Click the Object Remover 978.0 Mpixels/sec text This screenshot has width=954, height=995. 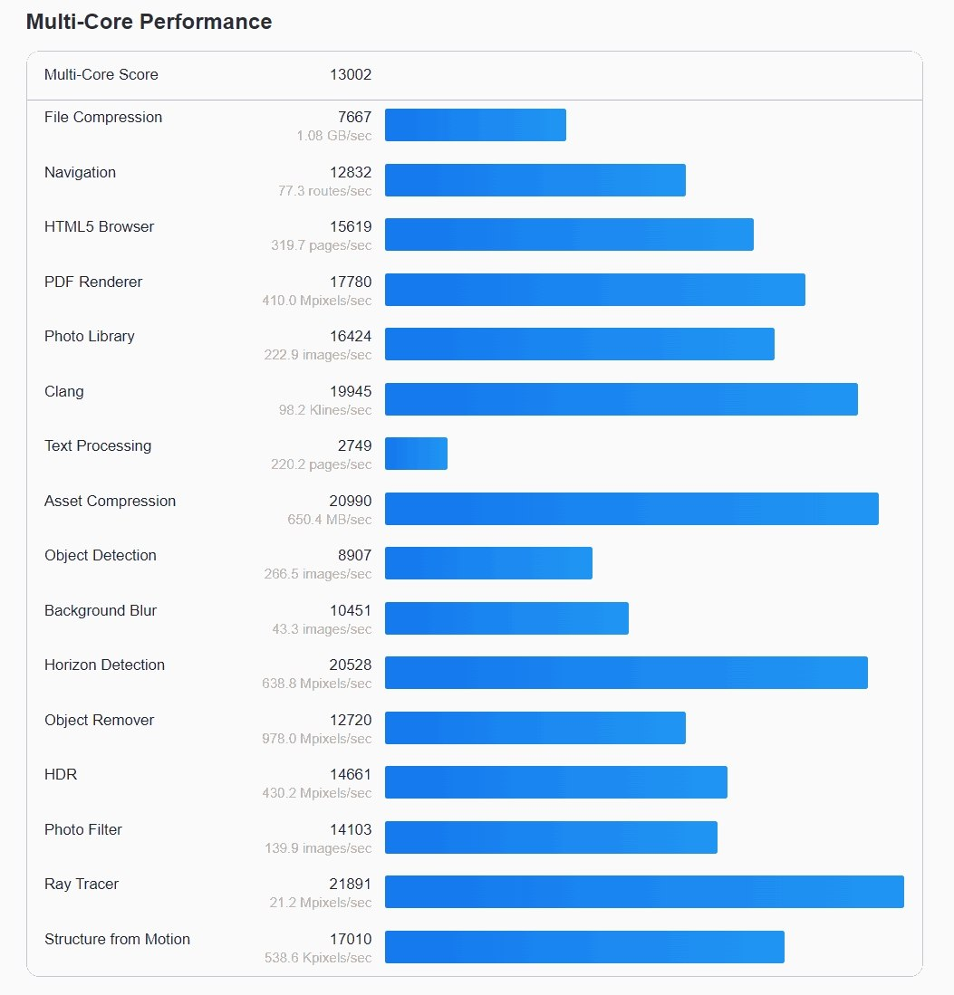(317, 739)
